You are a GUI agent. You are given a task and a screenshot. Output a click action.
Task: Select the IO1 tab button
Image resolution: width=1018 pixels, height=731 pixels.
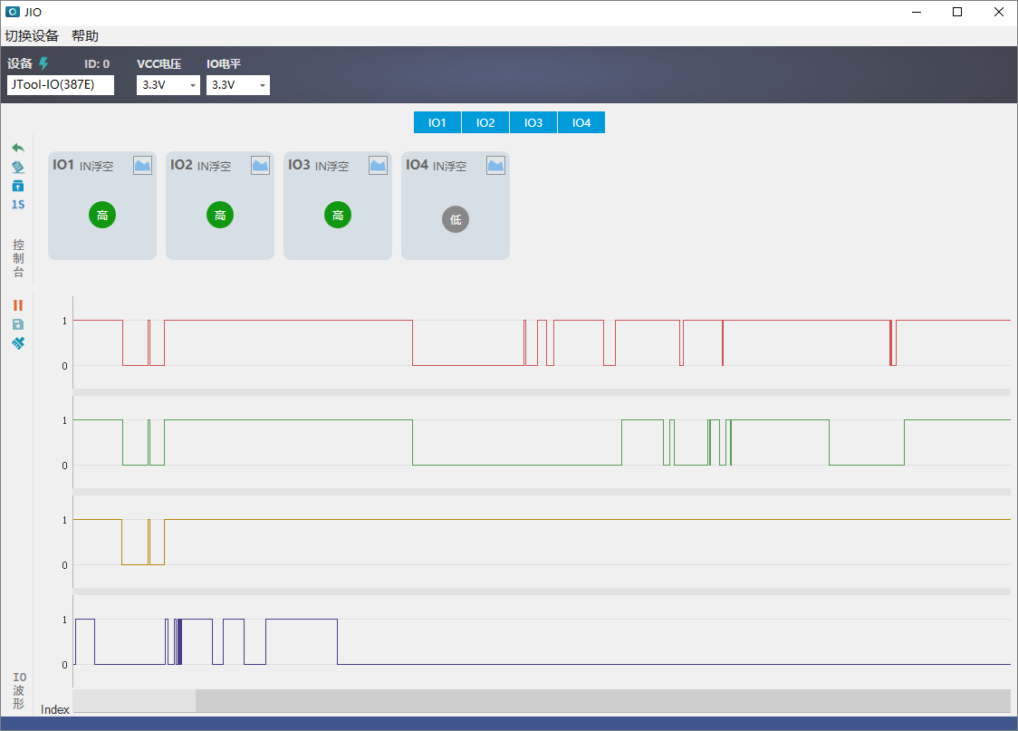point(437,122)
